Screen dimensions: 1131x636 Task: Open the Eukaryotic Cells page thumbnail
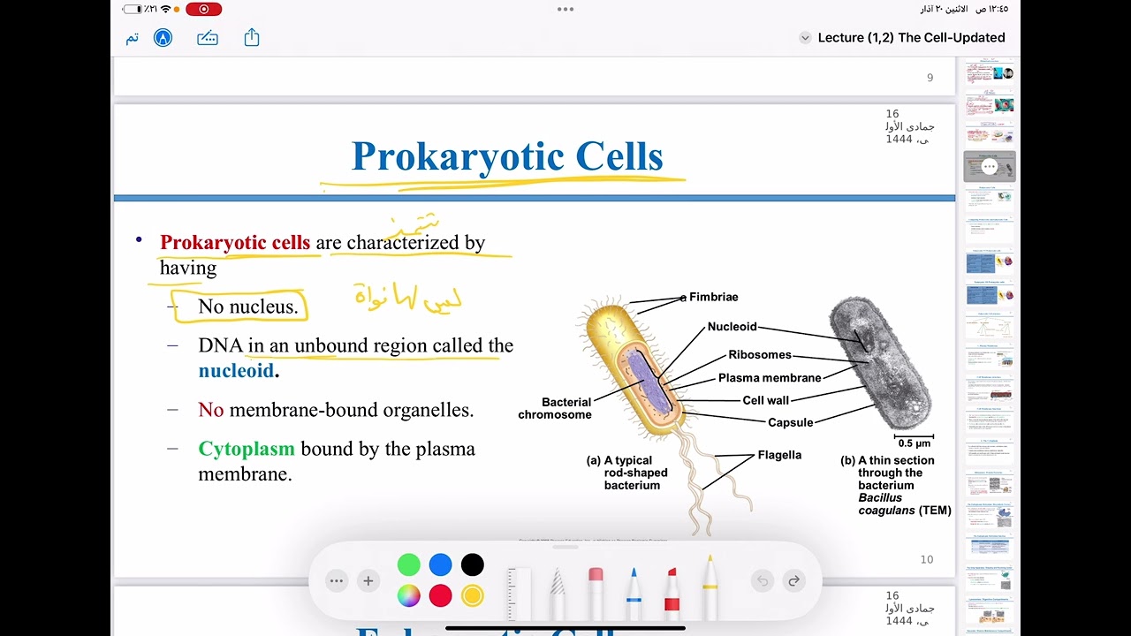tap(990, 199)
